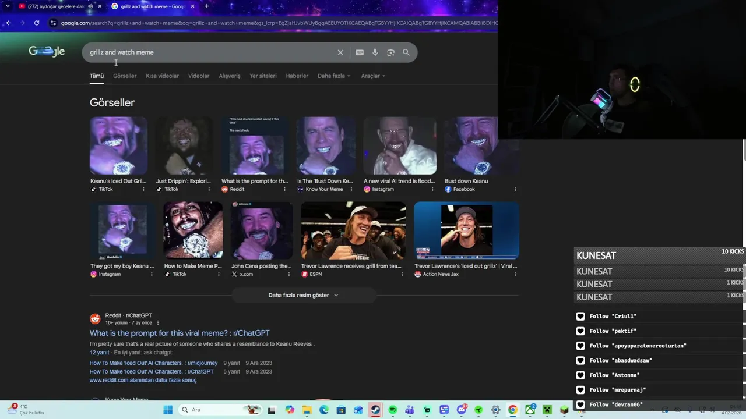Image resolution: width=746 pixels, height=419 pixels.
Task: Open Spotify from taskbar
Action: point(393,410)
